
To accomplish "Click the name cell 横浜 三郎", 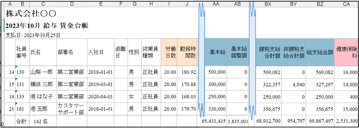I will point(42,85).
